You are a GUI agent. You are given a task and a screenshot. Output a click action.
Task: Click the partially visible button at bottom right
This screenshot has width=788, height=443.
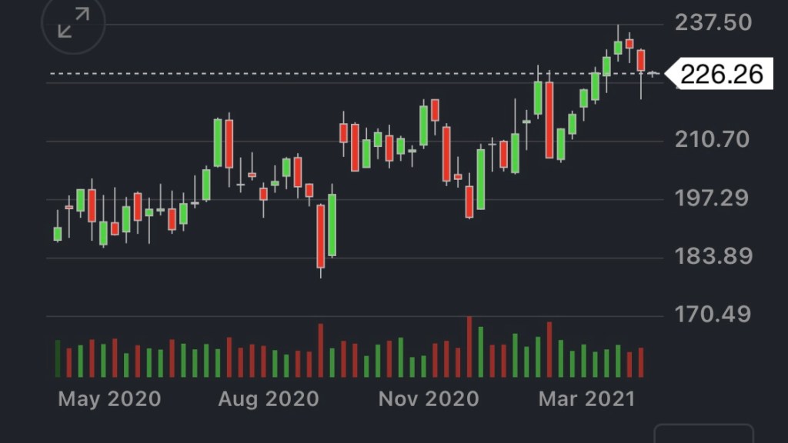[703, 434]
